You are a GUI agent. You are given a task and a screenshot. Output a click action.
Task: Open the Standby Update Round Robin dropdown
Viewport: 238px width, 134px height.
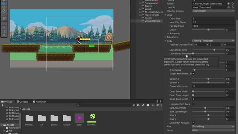213,11
